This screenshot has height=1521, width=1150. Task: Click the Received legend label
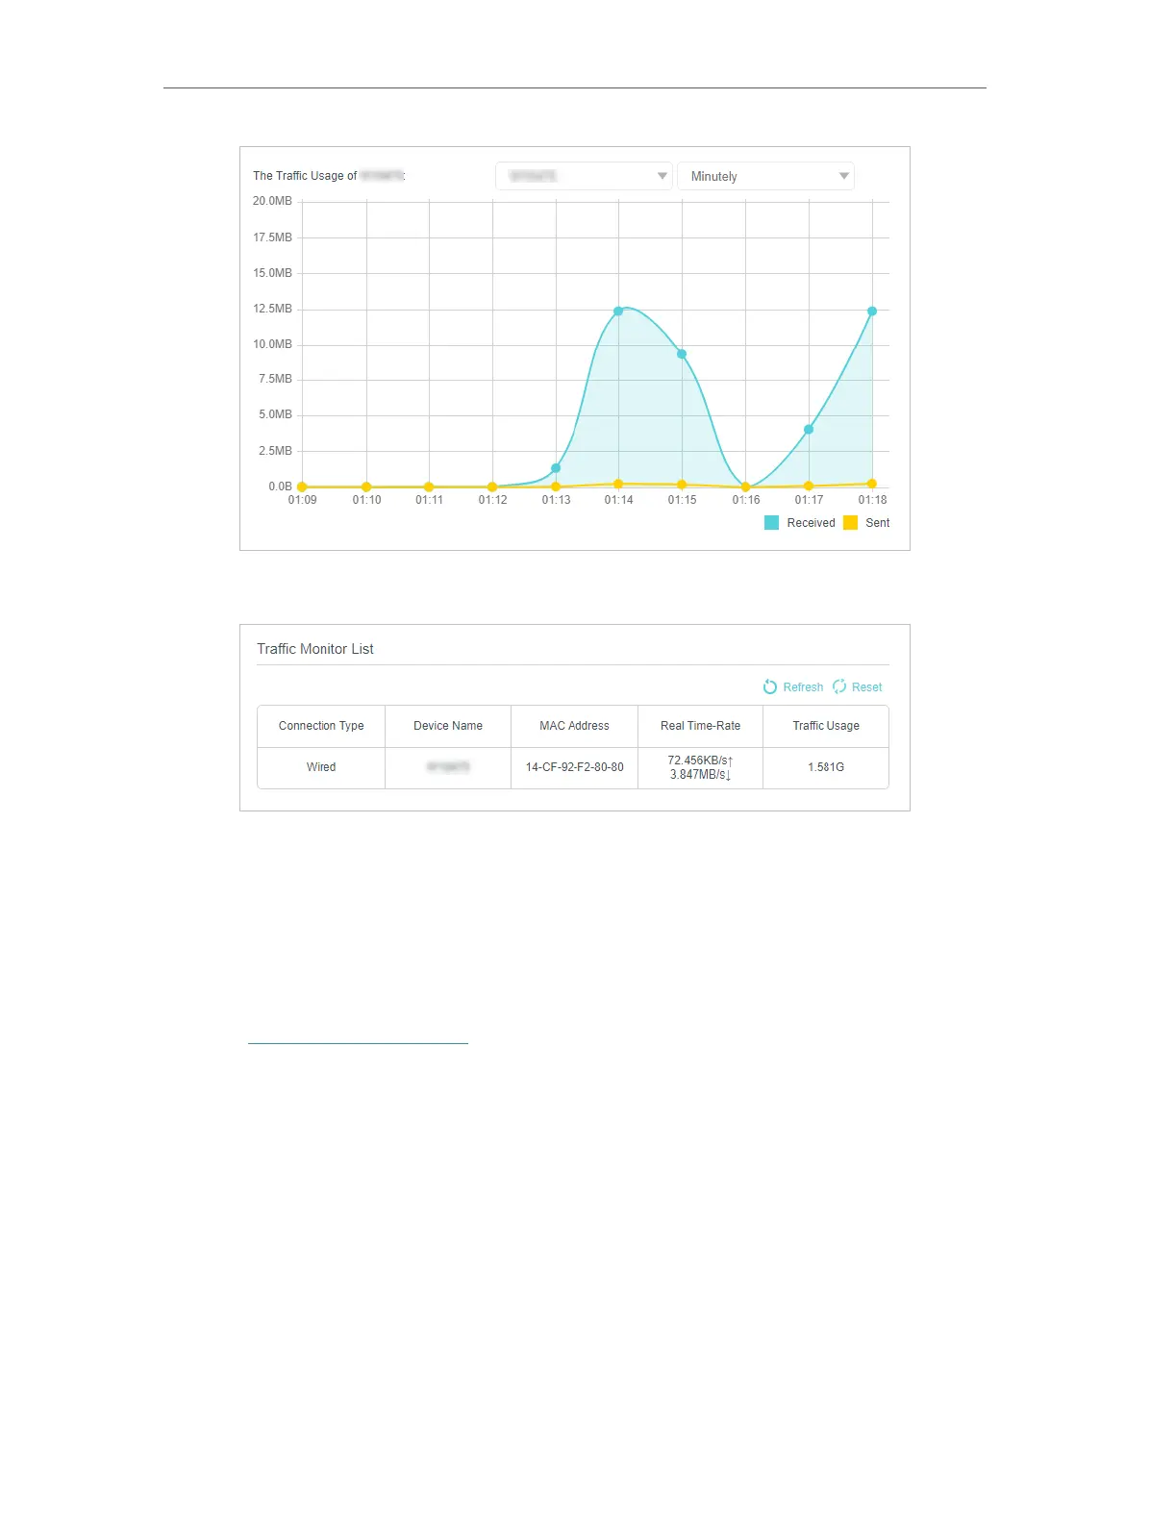811,523
